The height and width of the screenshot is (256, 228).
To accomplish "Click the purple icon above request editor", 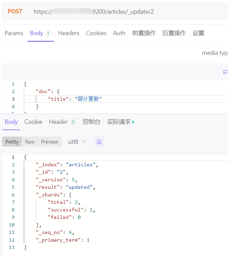I will [225, 72].
